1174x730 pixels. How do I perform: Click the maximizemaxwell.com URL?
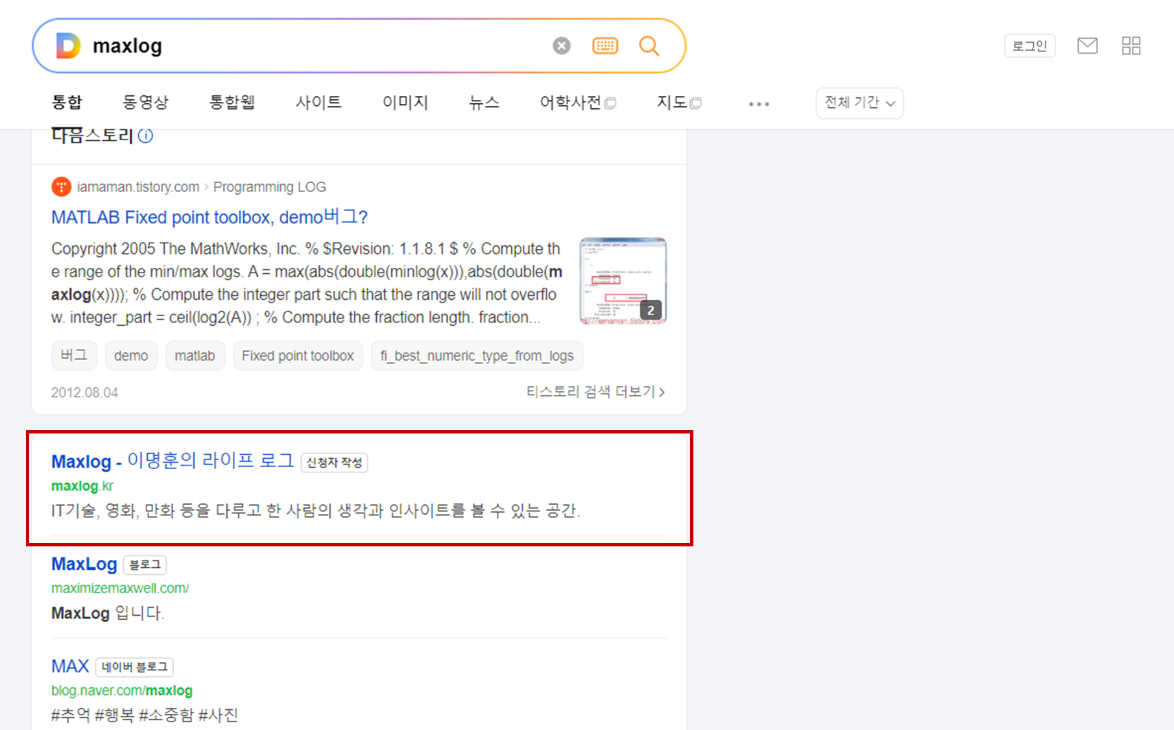tap(120, 589)
